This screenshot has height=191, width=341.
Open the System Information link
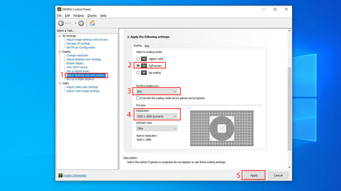(x=75, y=175)
